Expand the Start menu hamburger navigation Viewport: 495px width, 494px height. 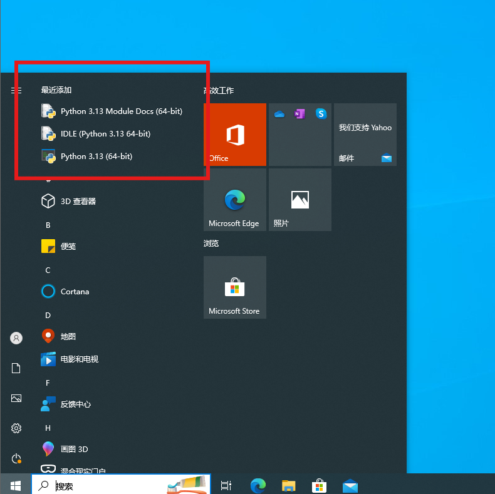pos(16,91)
